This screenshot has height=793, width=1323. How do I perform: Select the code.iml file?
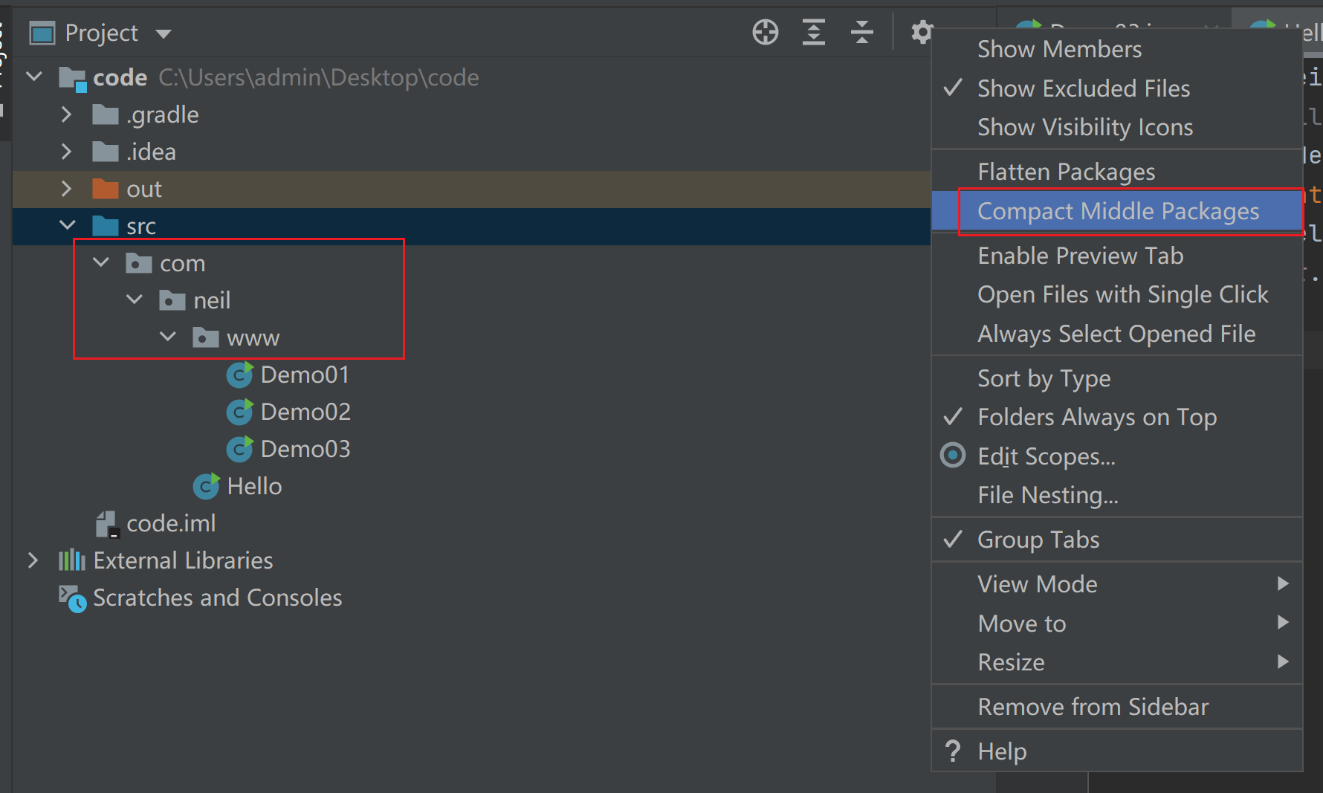point(170,523)
